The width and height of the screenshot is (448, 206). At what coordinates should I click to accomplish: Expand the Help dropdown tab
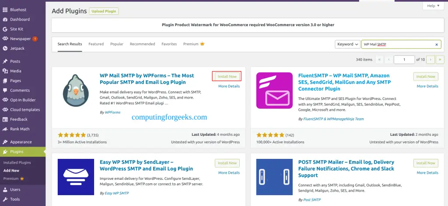point(433,6)
